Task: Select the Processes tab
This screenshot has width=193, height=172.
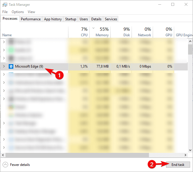Action: 10,19
